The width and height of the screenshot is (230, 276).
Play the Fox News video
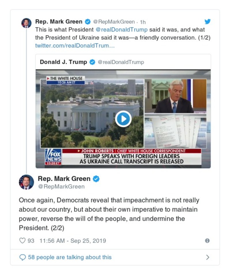pyautogui.click(x=123, y=119)
